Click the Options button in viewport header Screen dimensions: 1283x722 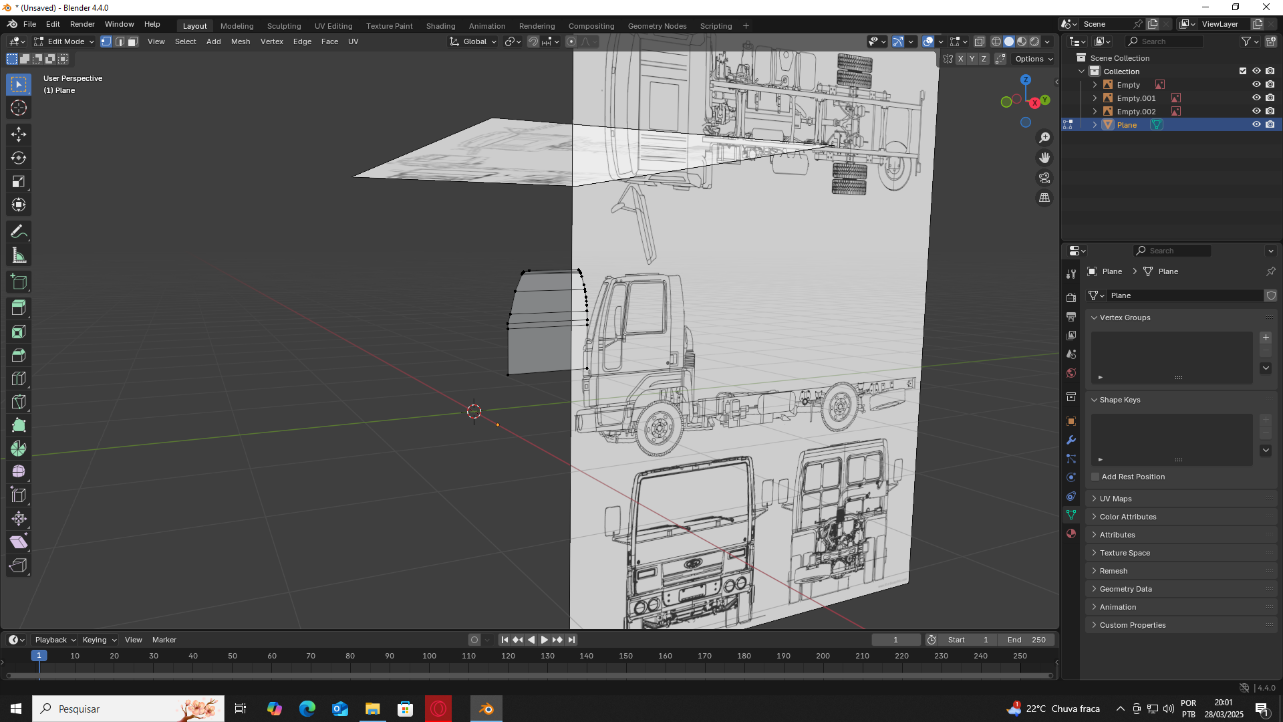[1033, 59]
